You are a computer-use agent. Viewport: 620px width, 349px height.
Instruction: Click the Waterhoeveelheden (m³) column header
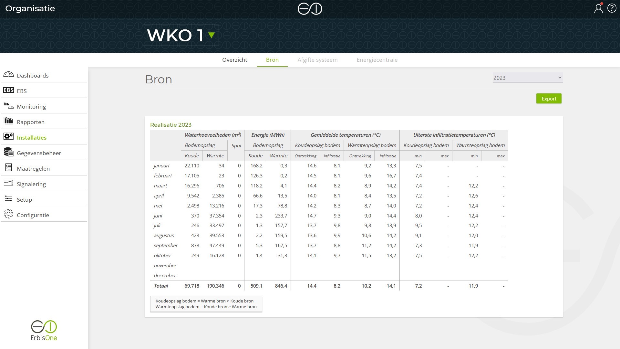[x=213, y=135]
